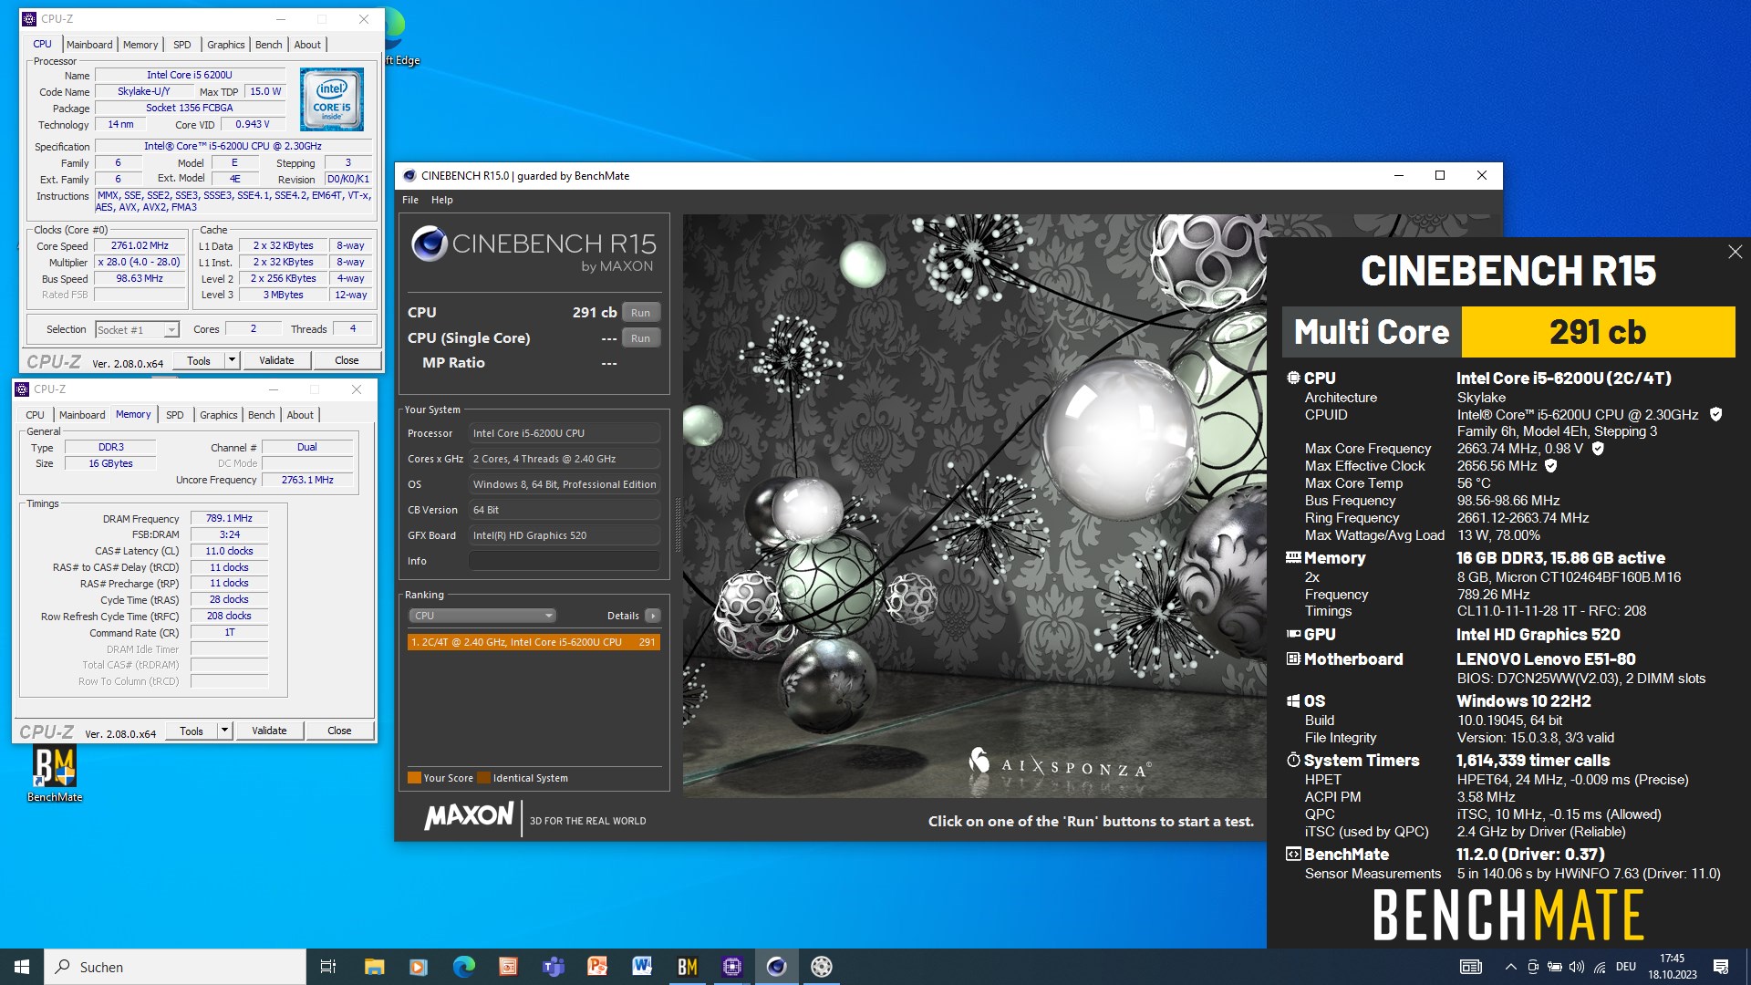
Task: Switch to CPU-Z in the taskbar
Action: (731, 967)
